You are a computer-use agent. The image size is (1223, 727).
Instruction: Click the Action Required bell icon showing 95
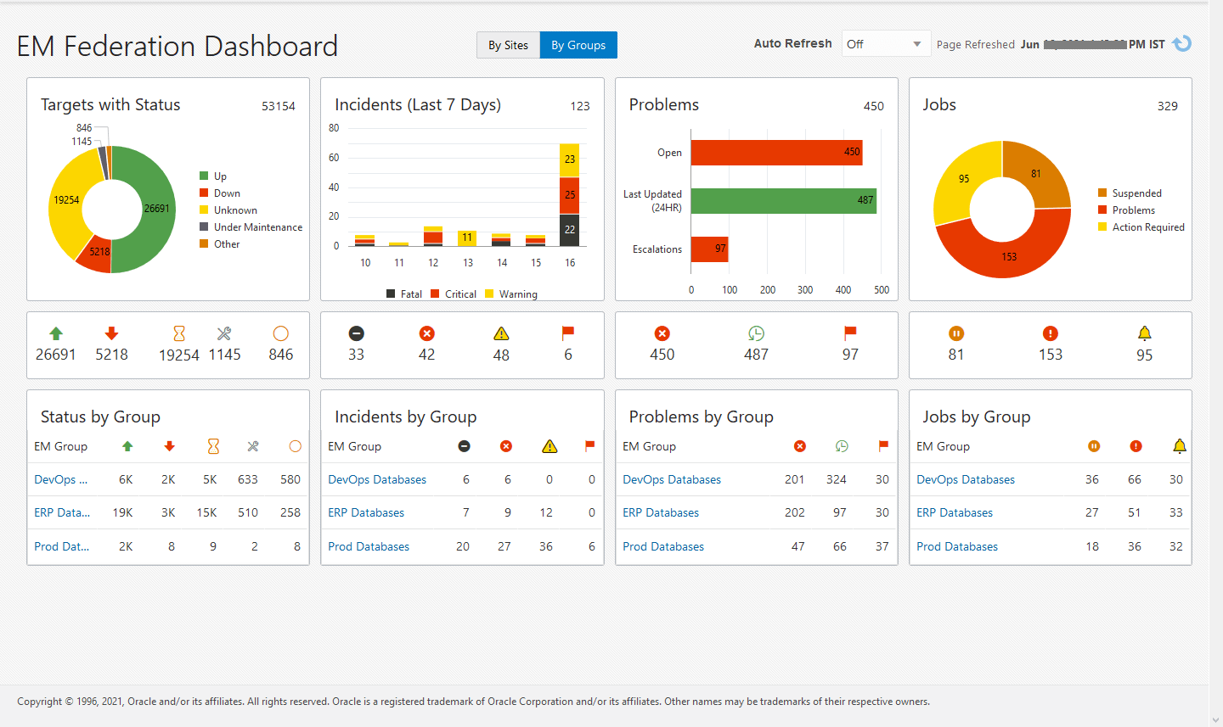1144,333
